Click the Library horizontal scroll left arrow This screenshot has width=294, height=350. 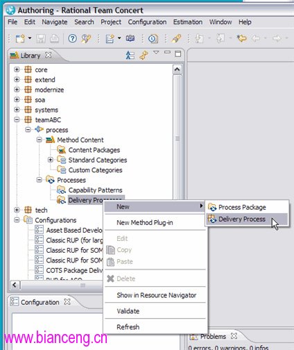coord(15,285)
